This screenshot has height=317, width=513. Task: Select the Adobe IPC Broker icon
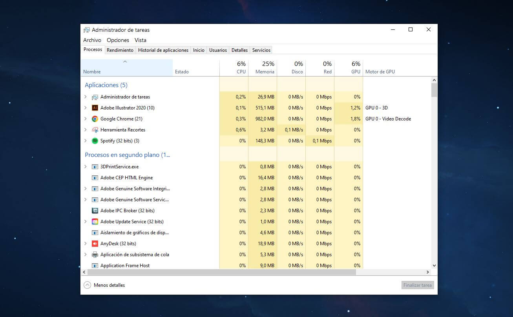click(95, 211)
